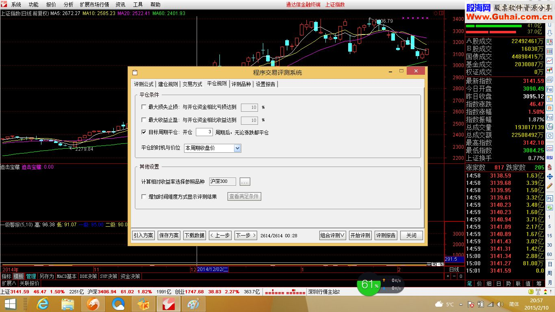
Task: Open the 功能 menu
Action: [33, 4]
